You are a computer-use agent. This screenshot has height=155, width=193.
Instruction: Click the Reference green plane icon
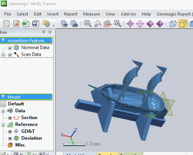pos(10,125)
